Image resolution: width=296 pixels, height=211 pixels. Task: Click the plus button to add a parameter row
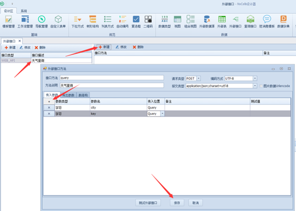49,101
